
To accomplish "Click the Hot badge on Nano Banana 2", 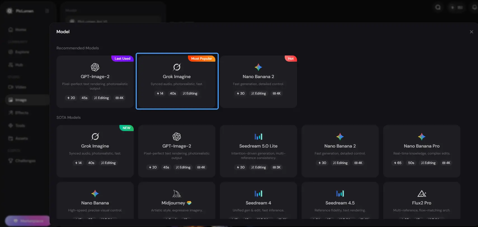I will 291,59.
